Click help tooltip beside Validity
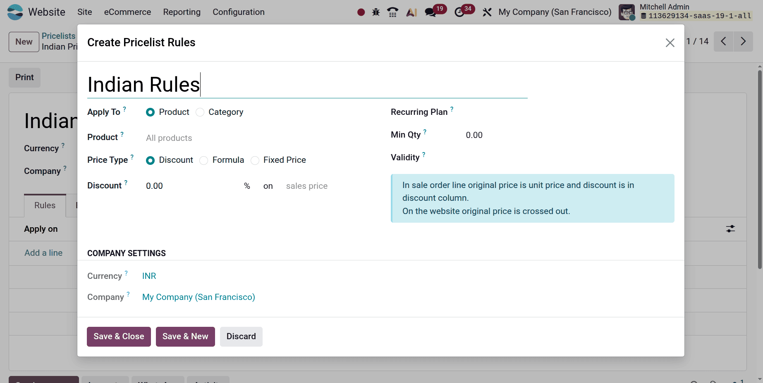 coord(424,155)
